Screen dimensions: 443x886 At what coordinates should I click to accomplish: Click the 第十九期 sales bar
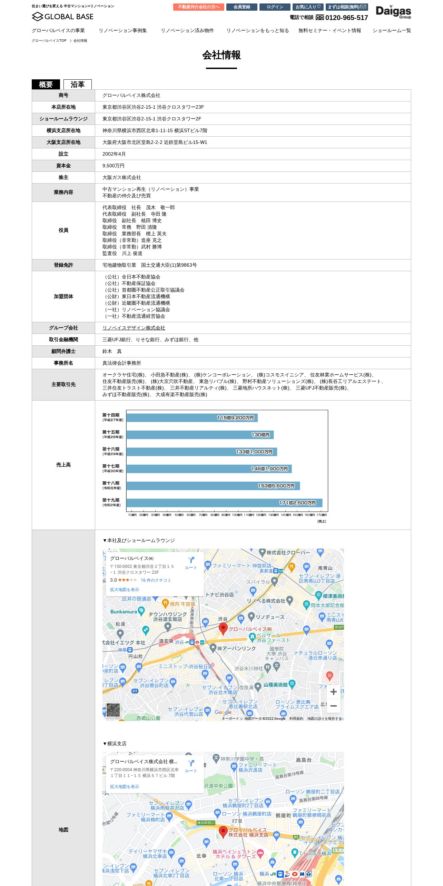224,503
